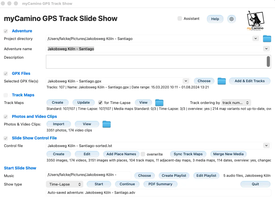The width and height of the screenshot is (275, 202).
Task: Open the GPX Files section link
Action: tap(21, 73)
